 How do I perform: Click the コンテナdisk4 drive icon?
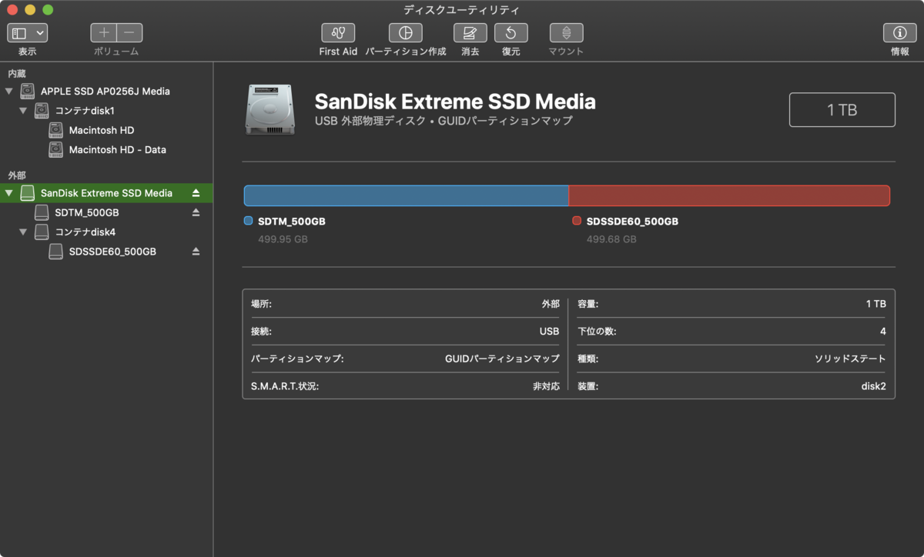42,232
